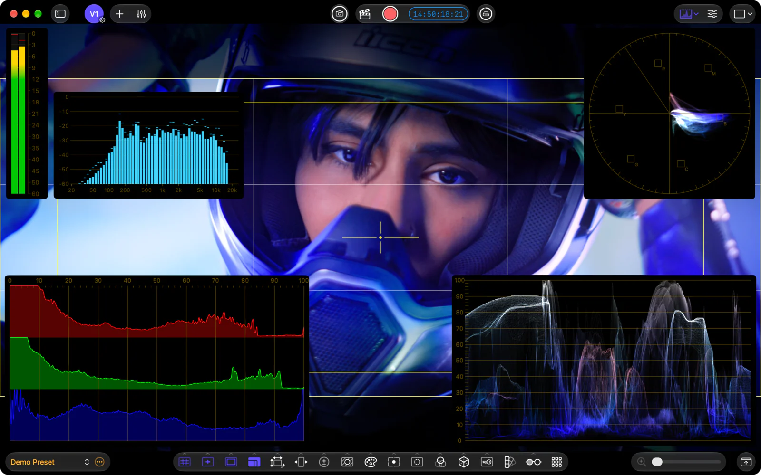Toggle the frame guides overlay
761x475 pixels.
[x=231, y=462]
